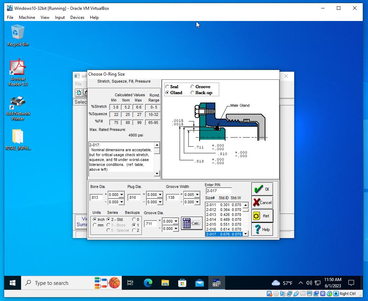Open the O-ring Ref. reference button
This screenshot has width=368, height=301.
tap(262, 216)
